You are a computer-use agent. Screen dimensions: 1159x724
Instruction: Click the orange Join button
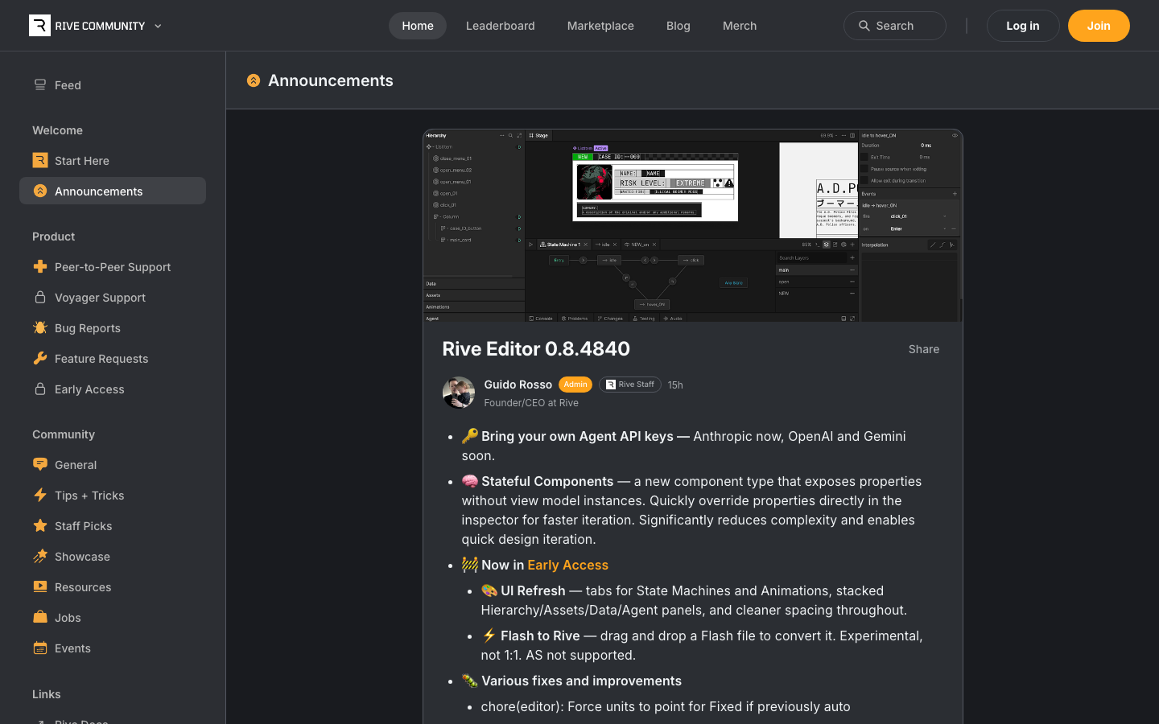pyautogui.click(x=1099, y=26)
